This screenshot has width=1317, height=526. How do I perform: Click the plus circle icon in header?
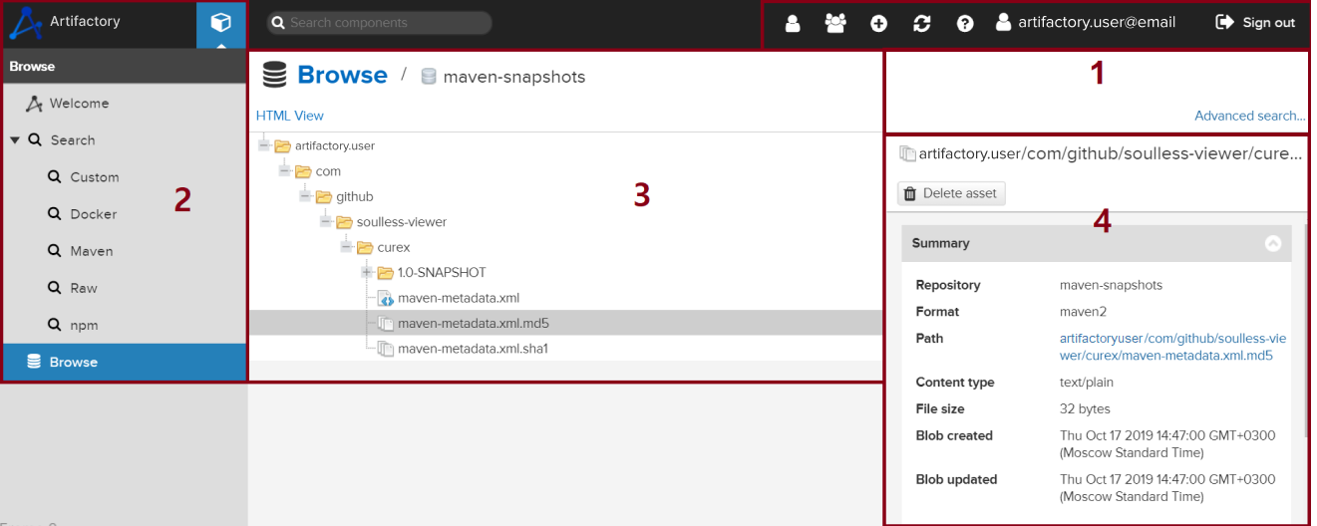(x=878, y=23)
